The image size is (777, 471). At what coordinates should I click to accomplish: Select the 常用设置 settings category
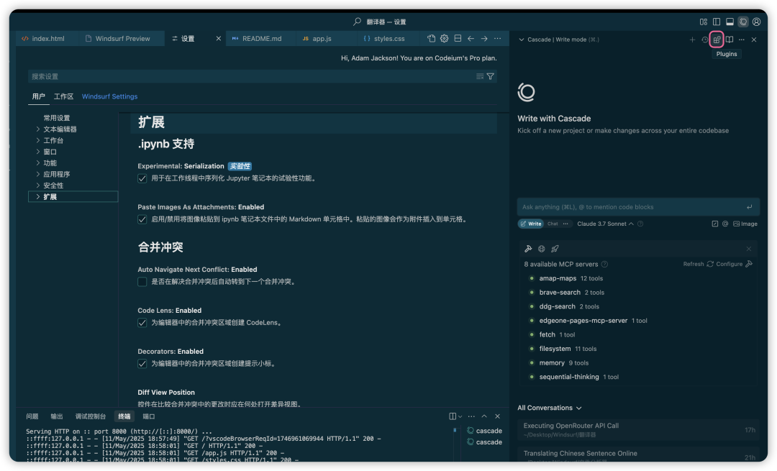point(57,118)
